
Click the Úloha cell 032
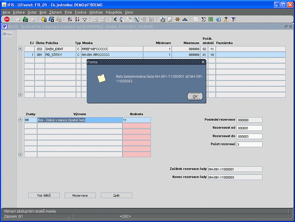[40, 49]
